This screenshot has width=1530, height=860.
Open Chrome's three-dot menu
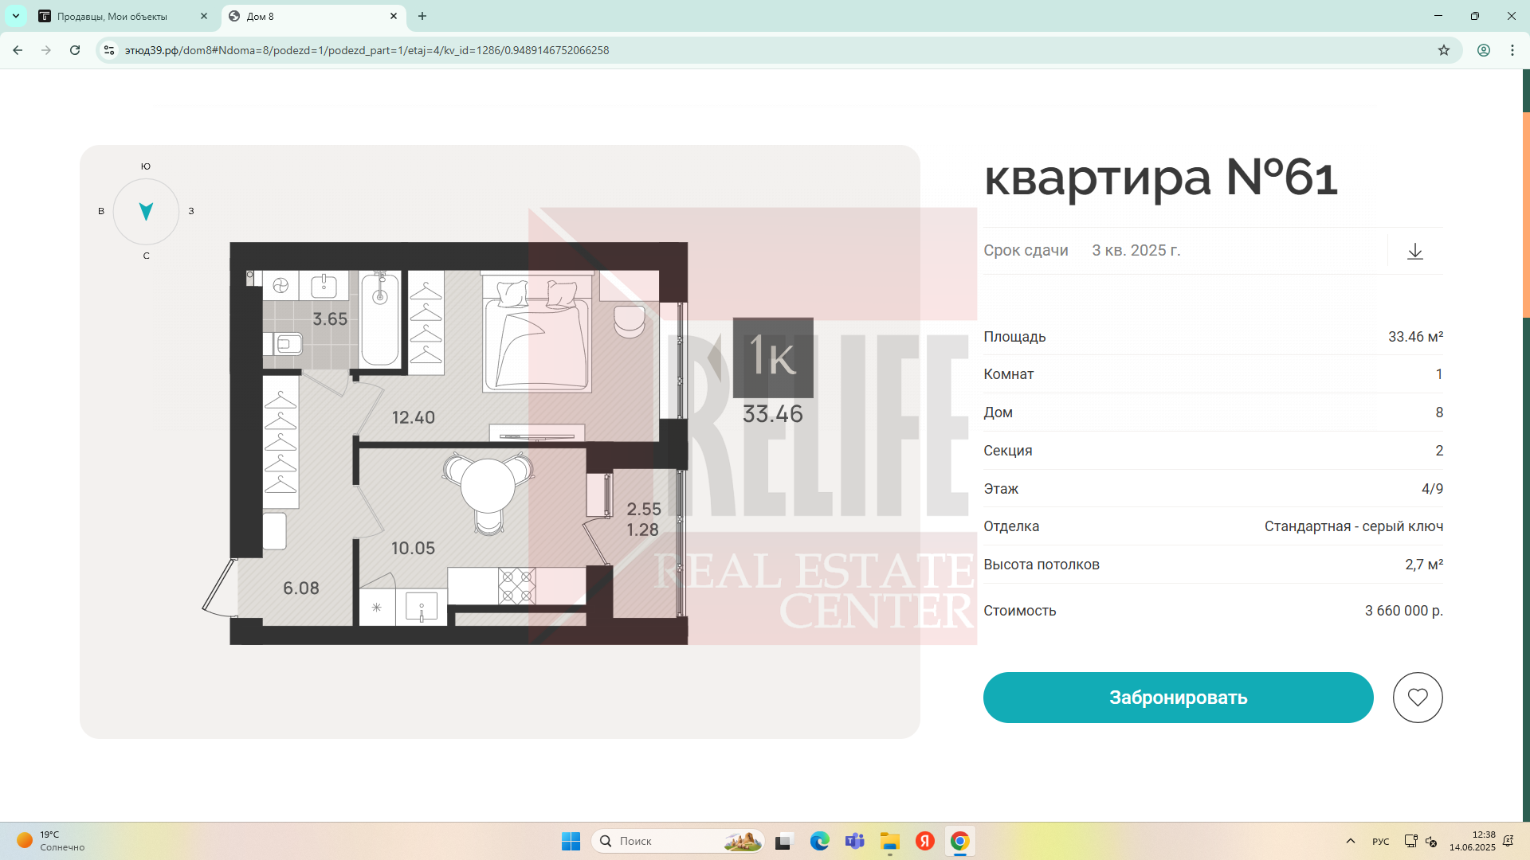[1512, 50]
